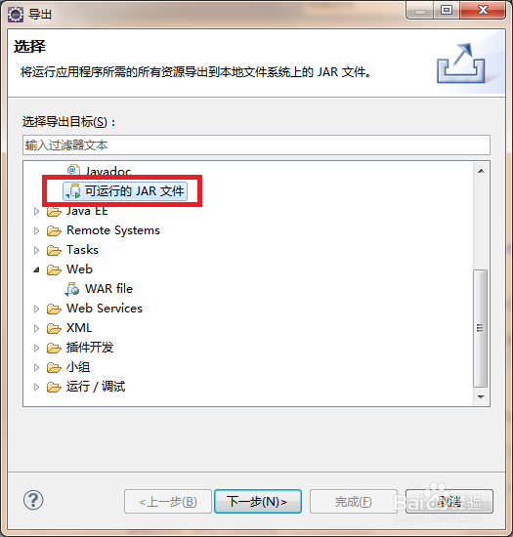Viewport: 513px width, 537px height.
Task: Click the Remote Systems folder icon
Action: (x=54, y=230)
